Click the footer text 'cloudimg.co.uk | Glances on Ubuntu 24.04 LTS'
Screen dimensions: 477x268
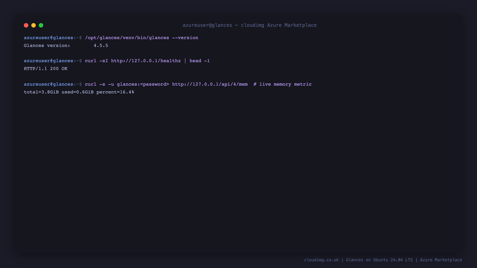click(358, 260)
